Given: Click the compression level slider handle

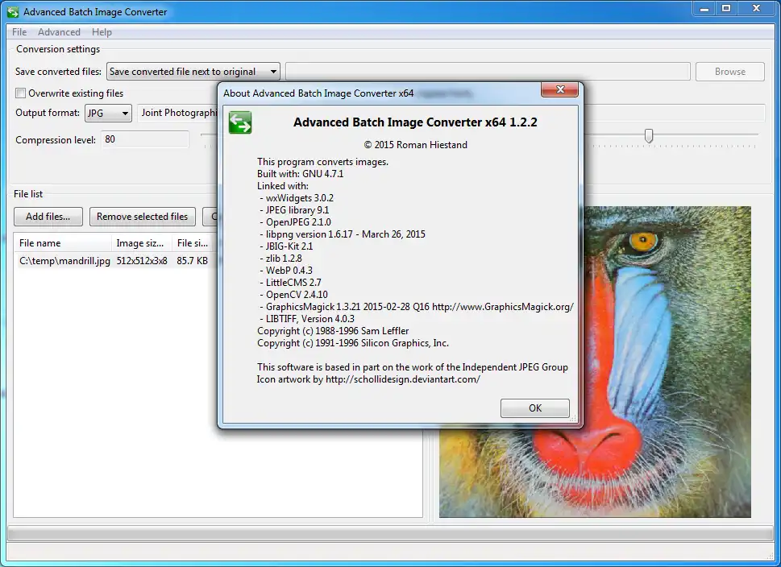Looking at the screenshot, I should (x=649, y=135).
